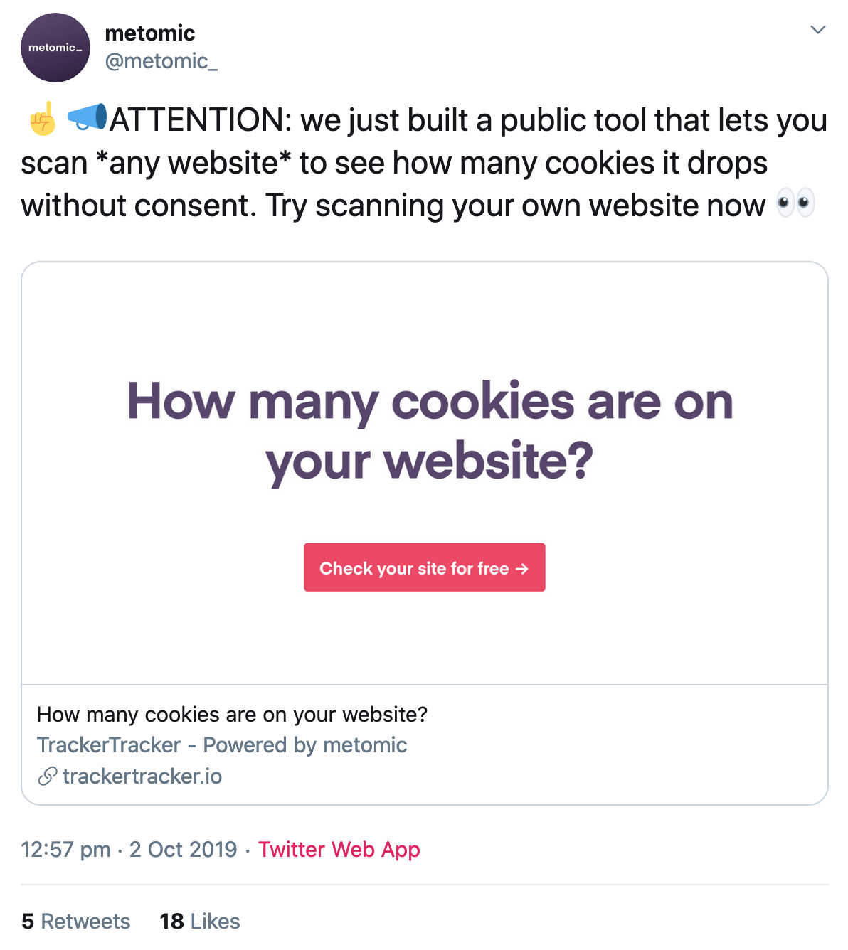View the 5 Retweets list

75,921
